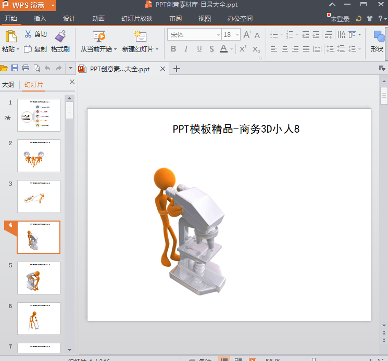Click the Paste clipboard icon
The width and height of the screenshot is (388, 361).
[x=11, y=36]
